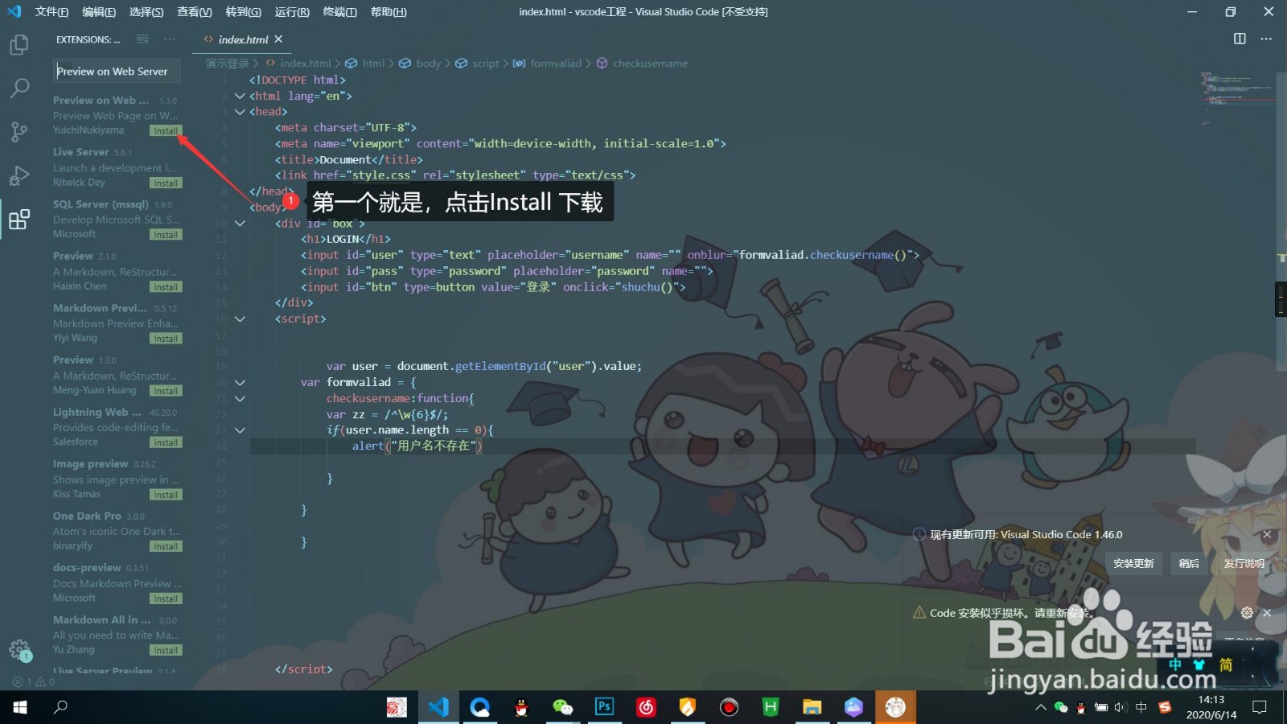Close the installation corrupt notification
The image size is (1287, 724).
(x=1267, y=612)
